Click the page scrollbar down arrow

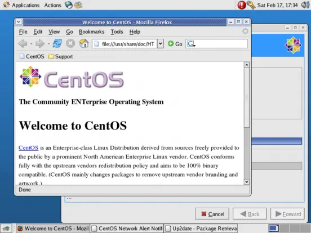click(x=247, y=182)
